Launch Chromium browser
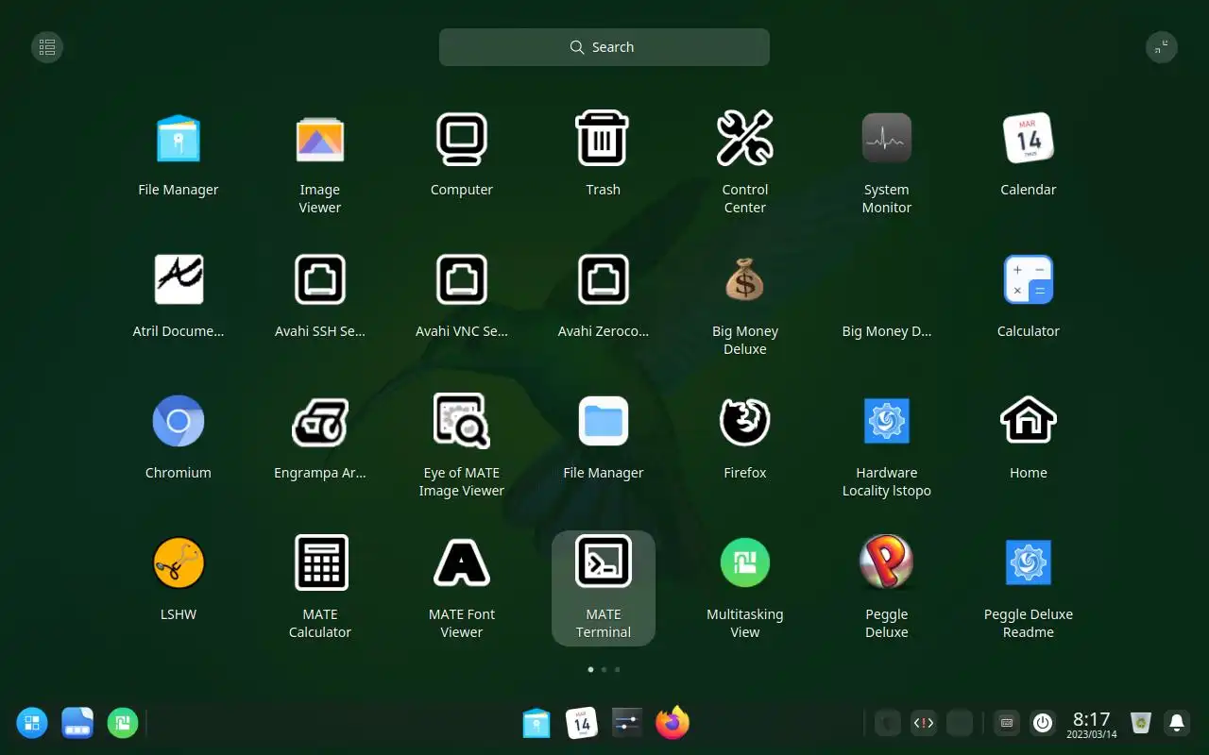 click(179, 422)
